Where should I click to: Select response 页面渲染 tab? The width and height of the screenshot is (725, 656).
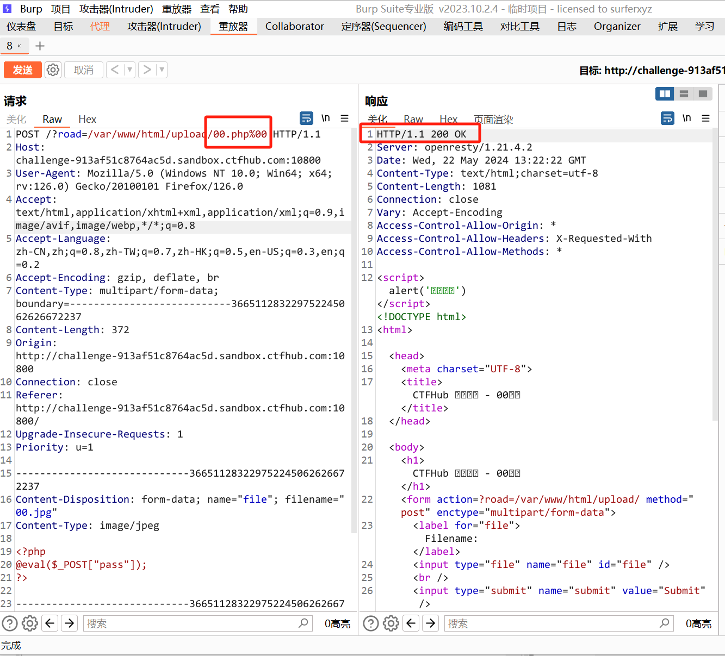coord(493,119)
